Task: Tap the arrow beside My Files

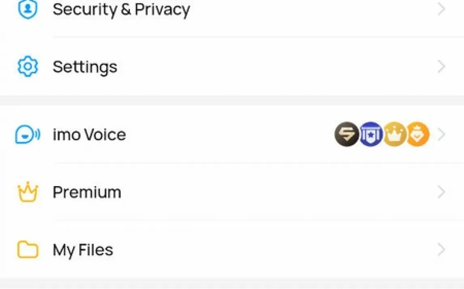Action: point(441,249)
